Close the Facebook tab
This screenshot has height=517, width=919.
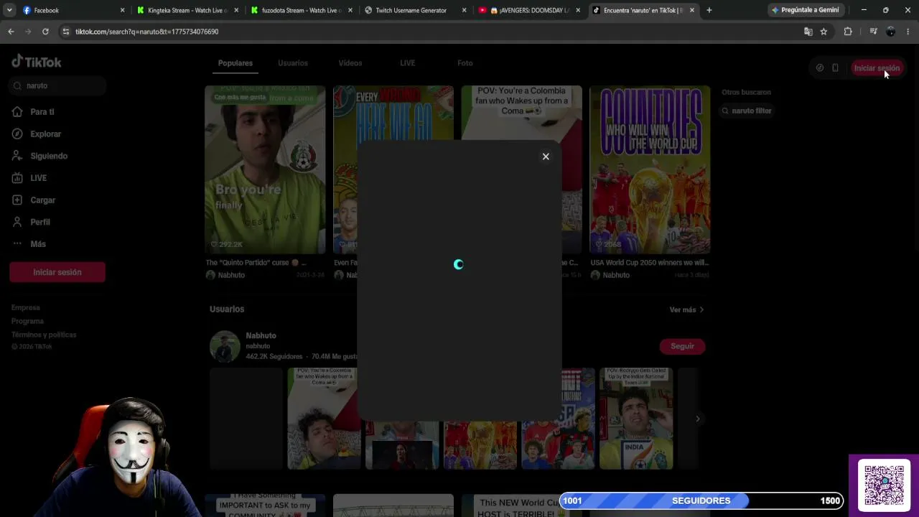122,10
